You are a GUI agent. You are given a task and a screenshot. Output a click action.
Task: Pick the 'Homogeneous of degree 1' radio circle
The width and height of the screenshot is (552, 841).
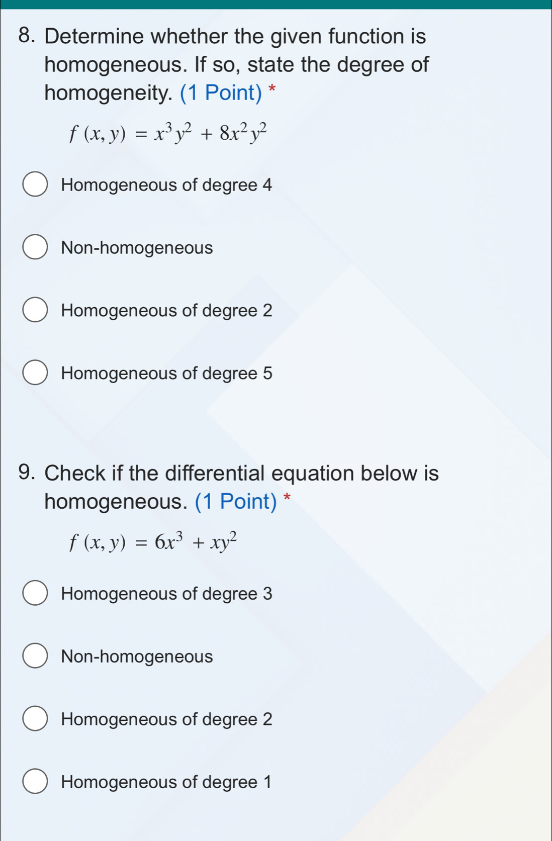pyautogui.click(x=35, y=782)
